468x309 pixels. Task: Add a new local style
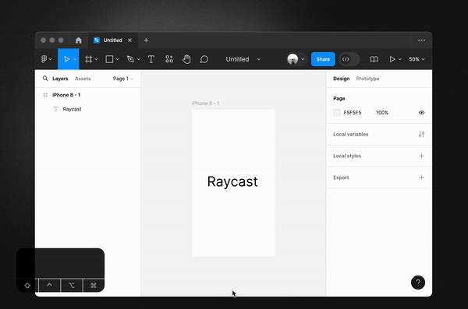421,156
